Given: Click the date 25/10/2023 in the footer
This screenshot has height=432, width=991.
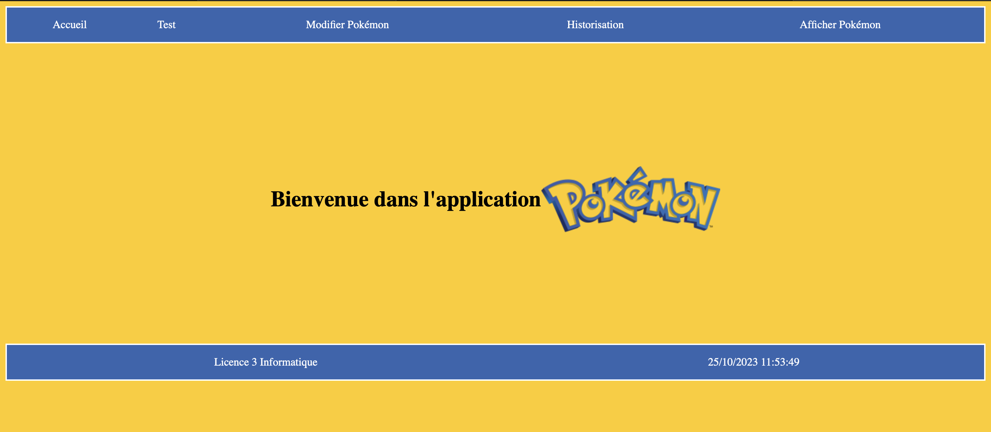Looking at the screenshot, I should (733, 362).
